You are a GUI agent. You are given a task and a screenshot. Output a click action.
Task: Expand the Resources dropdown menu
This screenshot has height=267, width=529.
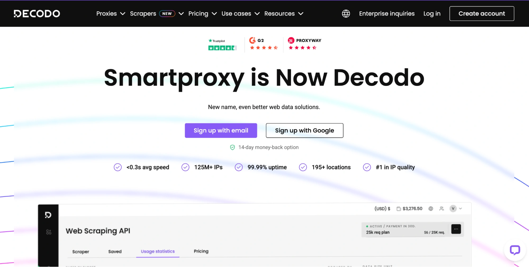[x=283, y=13]
